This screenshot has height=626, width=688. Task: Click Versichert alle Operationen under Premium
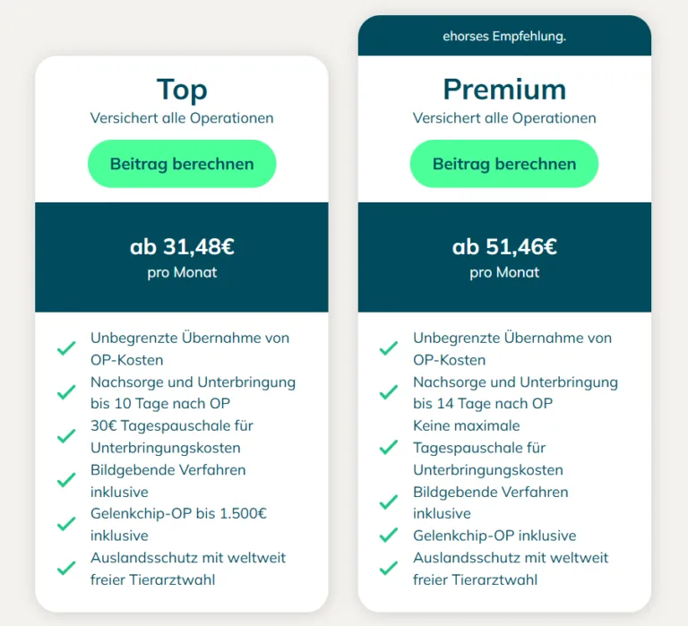[504, 118]
